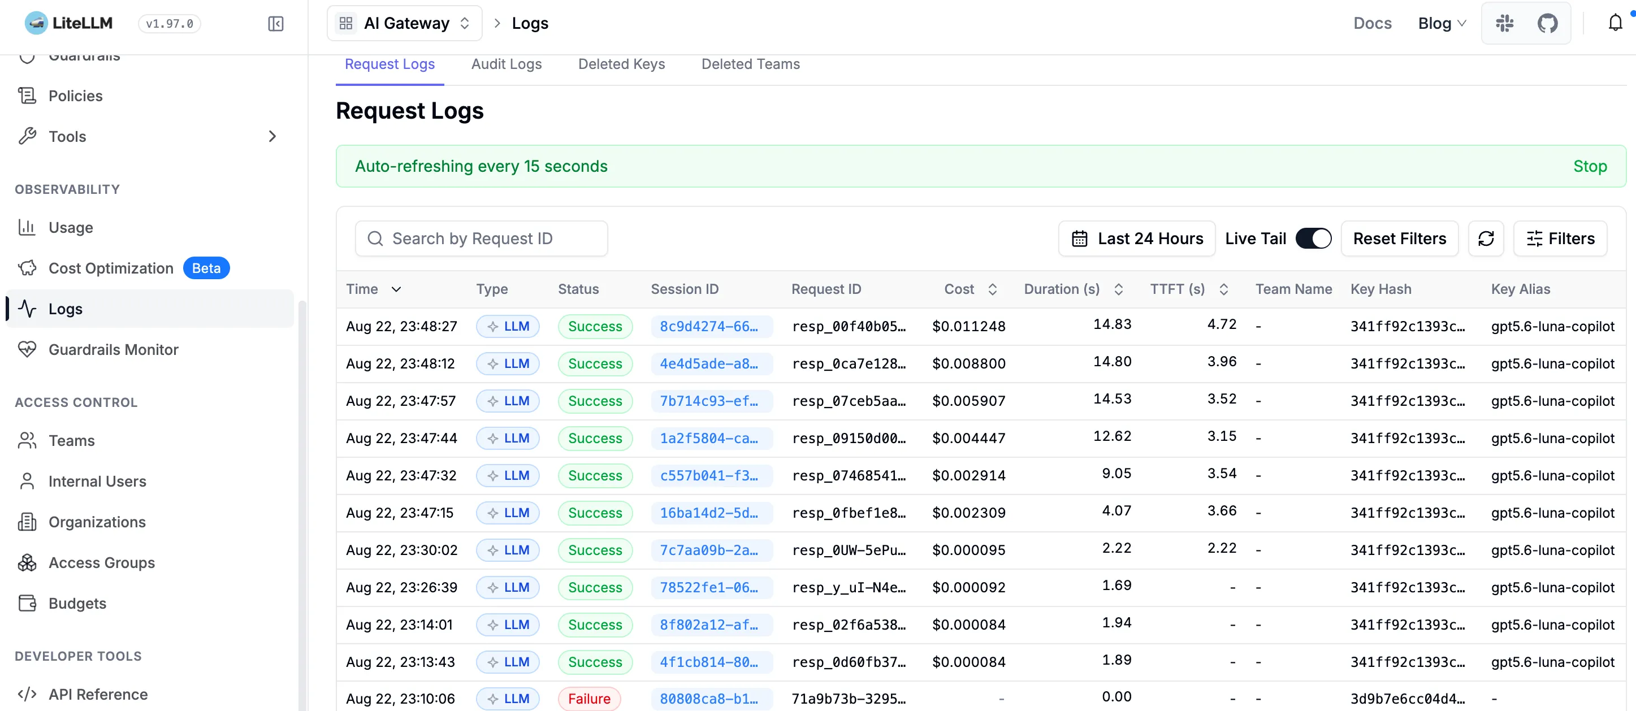Open the Docs link
The width and height of the screenshot is (1636, 711).
(1373, 24)
